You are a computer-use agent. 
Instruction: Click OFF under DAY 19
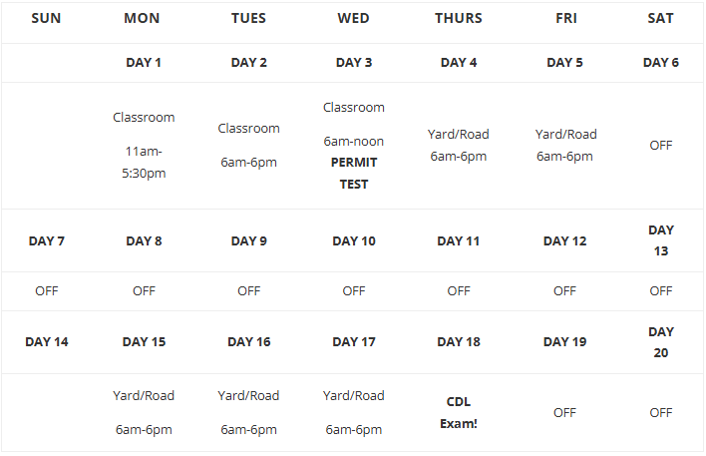pos(564,412)
